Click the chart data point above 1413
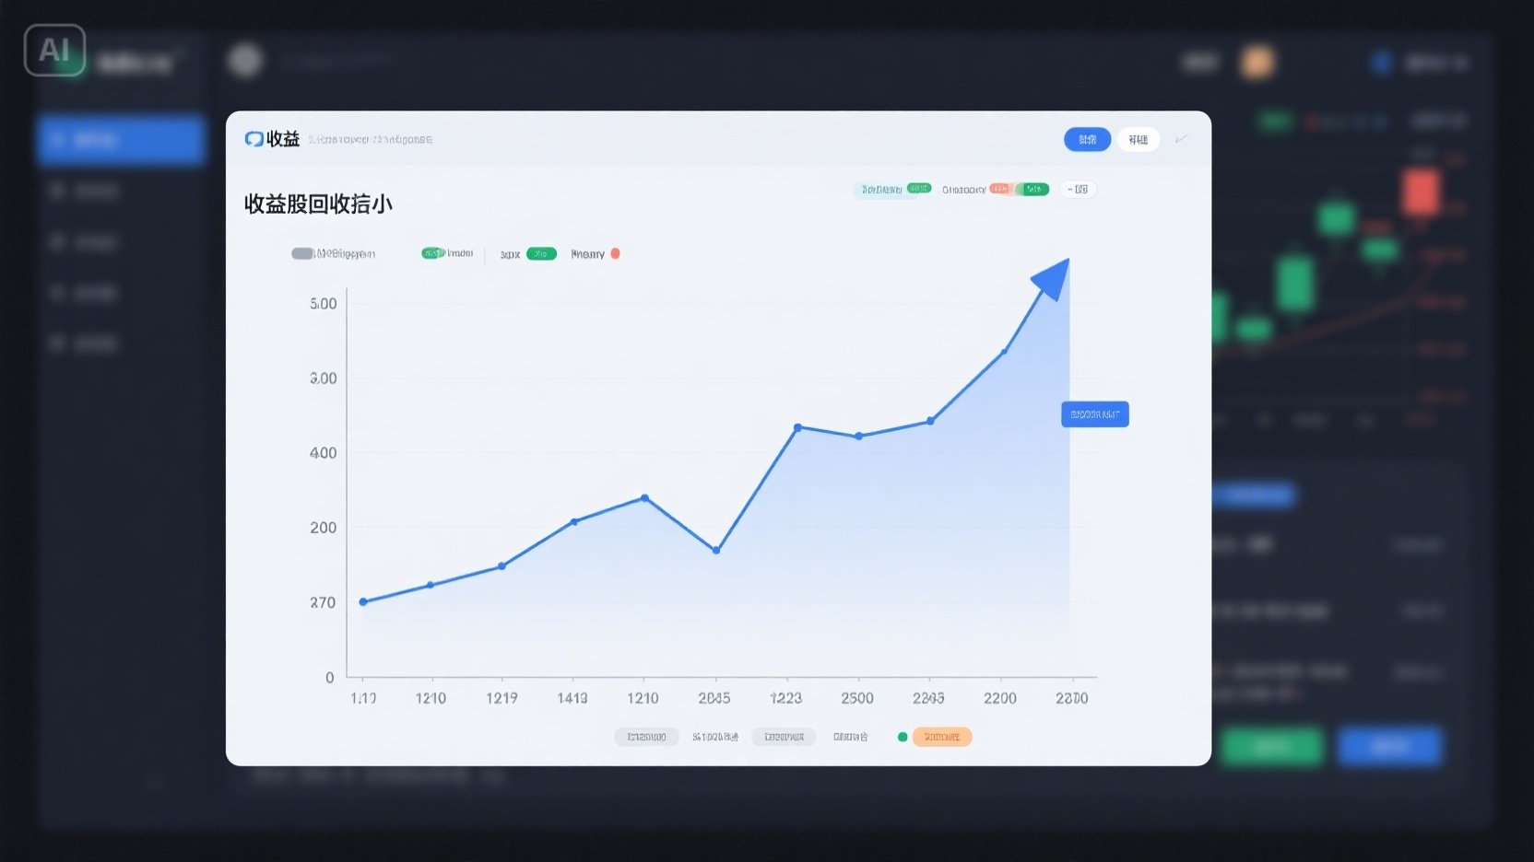The width and height of the screenshot is (1534, 862). click(x=574, y=522)
